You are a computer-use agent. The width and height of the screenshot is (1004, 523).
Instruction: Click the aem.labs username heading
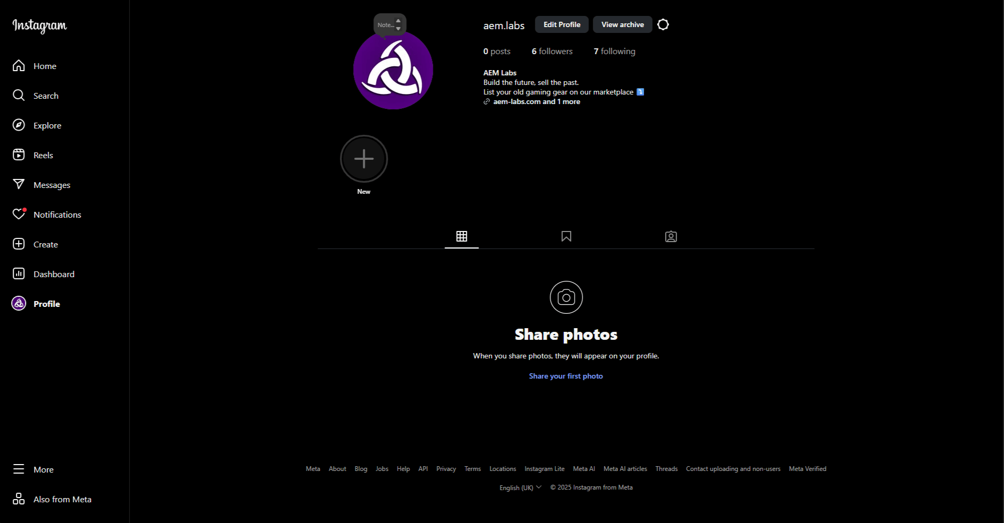(x=504, y=25)
